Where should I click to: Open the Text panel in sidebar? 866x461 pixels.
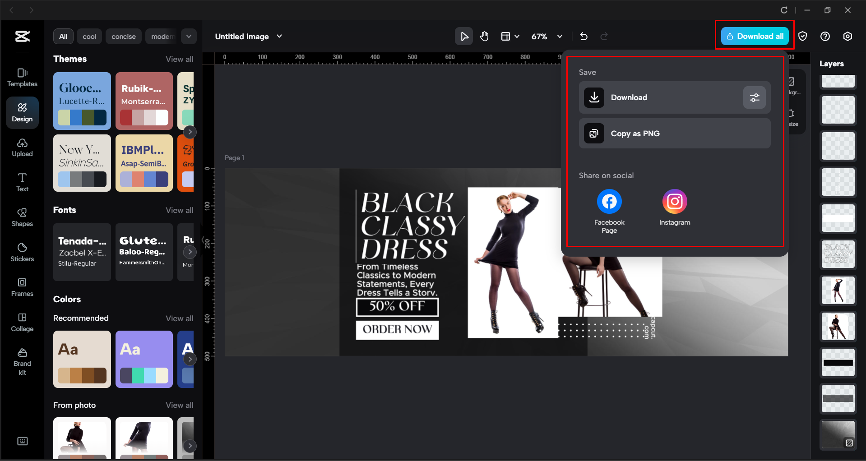point(22,182)
